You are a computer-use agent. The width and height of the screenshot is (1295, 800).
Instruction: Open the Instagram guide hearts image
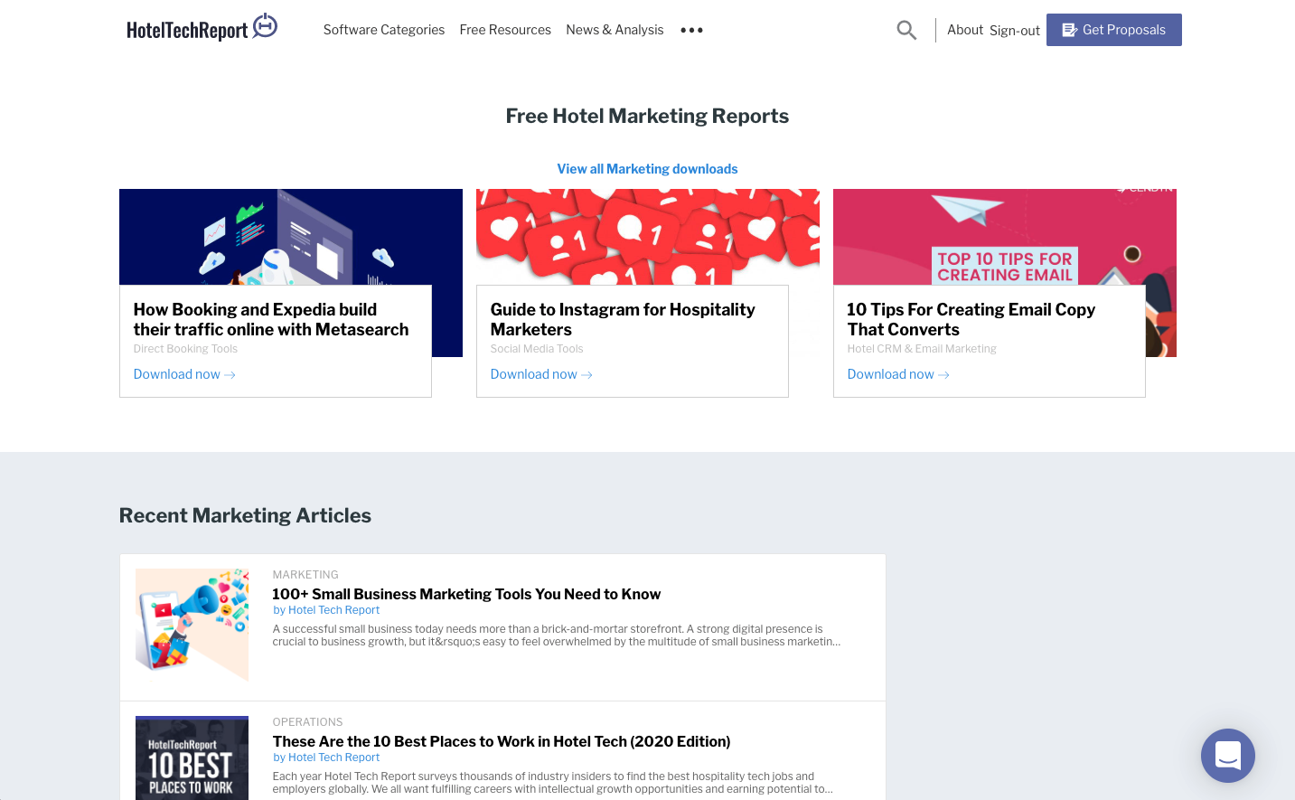(x=648, y=237)
